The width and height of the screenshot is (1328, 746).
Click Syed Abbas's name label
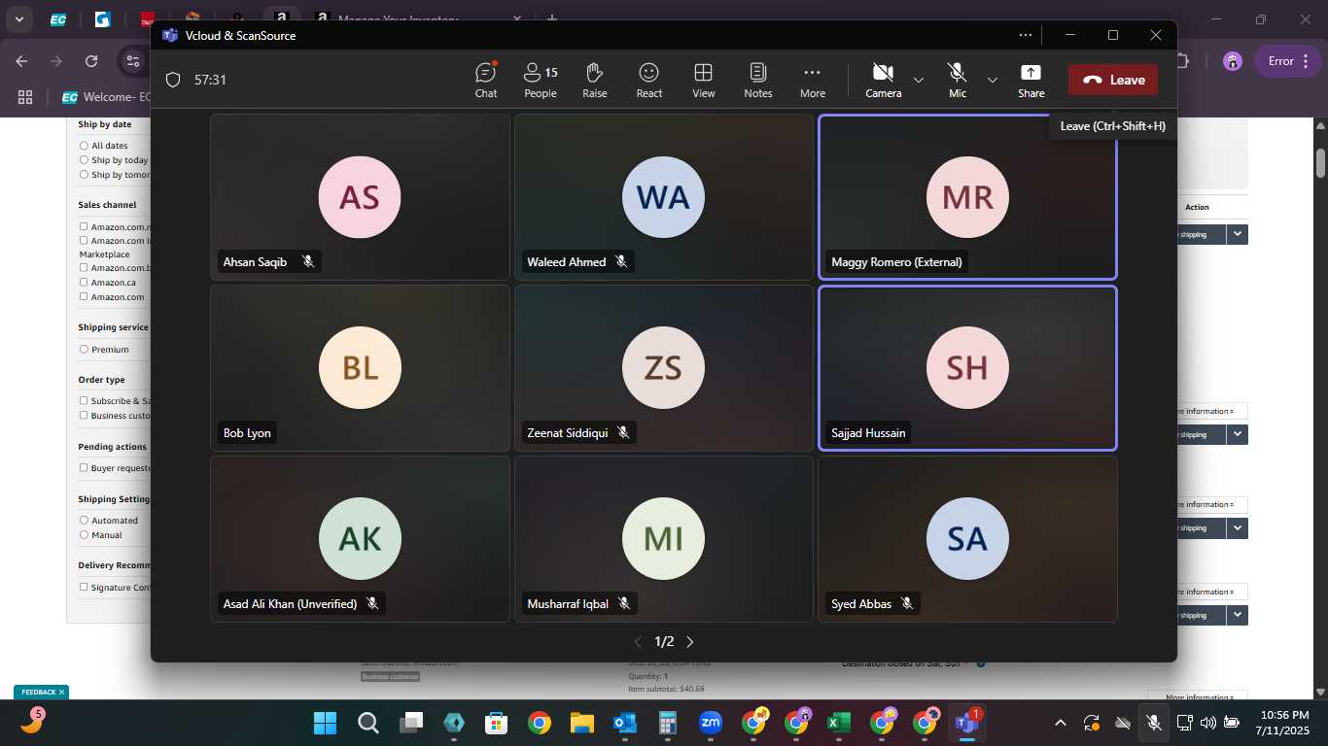[861, 604]
